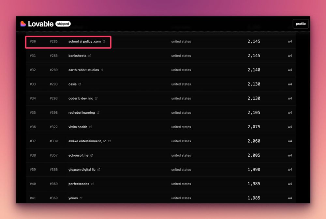
Task: Click global rank #289 cell
Action: (x=54, y=70)
